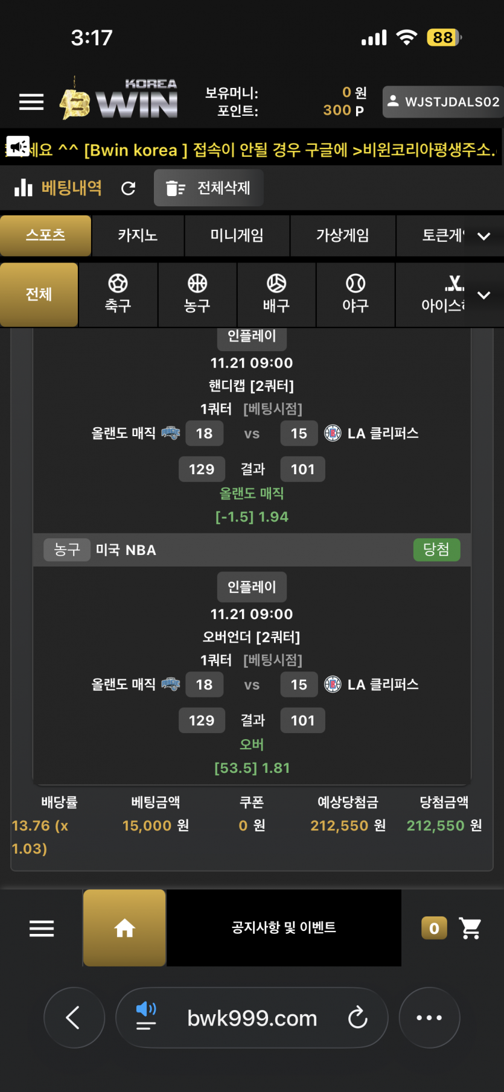
Task: Tap the page audio/reader icon
Action: click(x=146, y=1018)
